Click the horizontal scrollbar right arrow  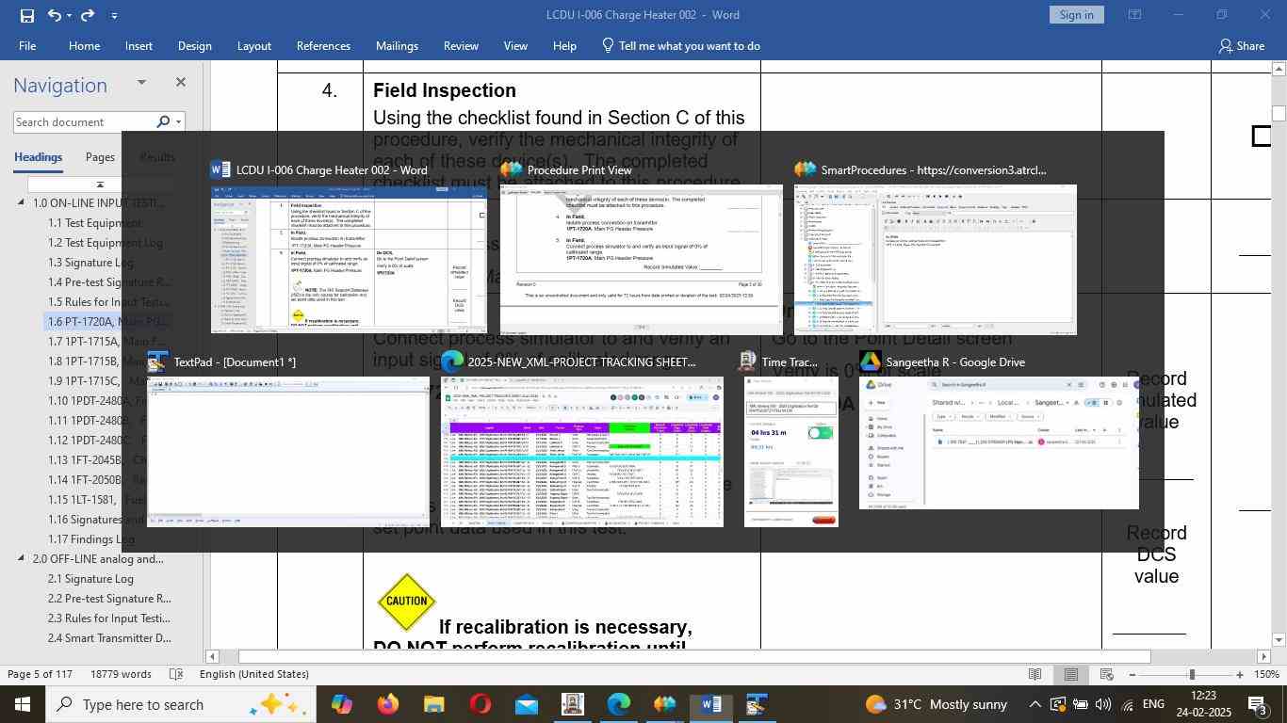[x=1263, y=656]
